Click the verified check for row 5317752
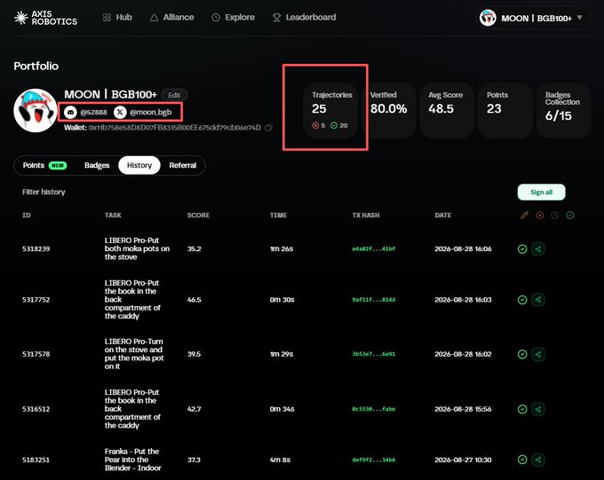This screenshot has height=480, width=604. point(522,300)
